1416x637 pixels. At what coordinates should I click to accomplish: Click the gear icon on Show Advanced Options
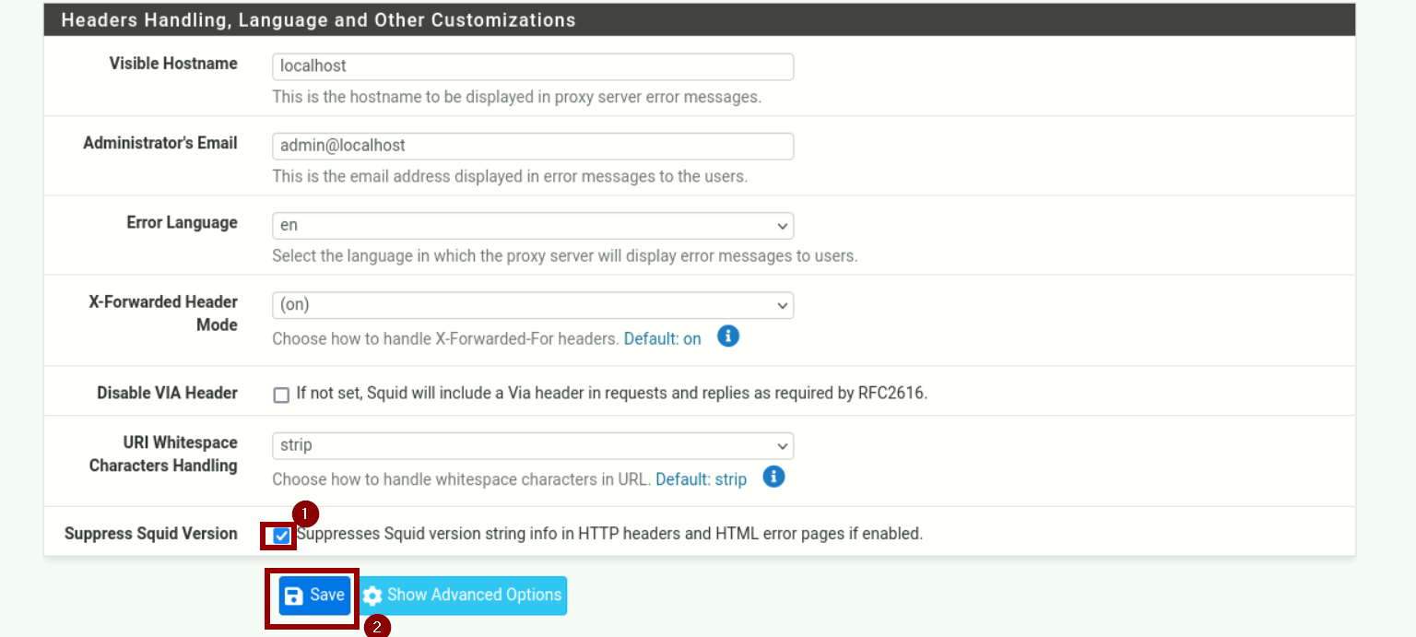point(372,596)
